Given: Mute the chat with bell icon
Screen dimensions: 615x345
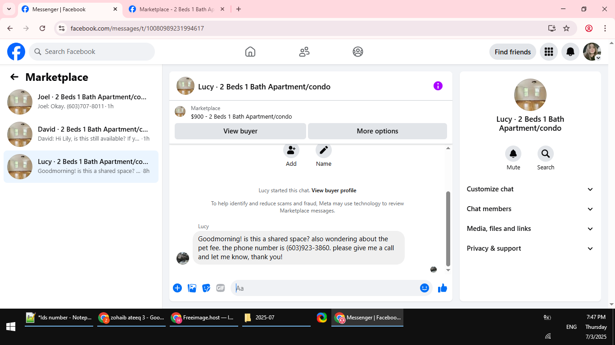Looking at the screenshot, I should tap(513, 154).
